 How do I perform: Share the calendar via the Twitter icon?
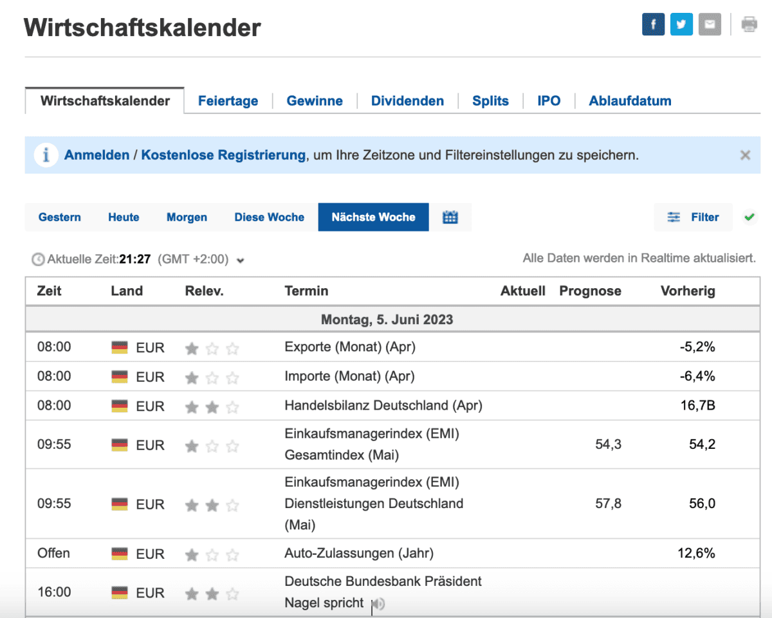[681, 24]
